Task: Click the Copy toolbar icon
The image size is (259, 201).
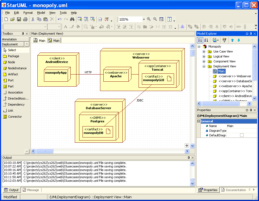Action: click(x=39, y=19)
